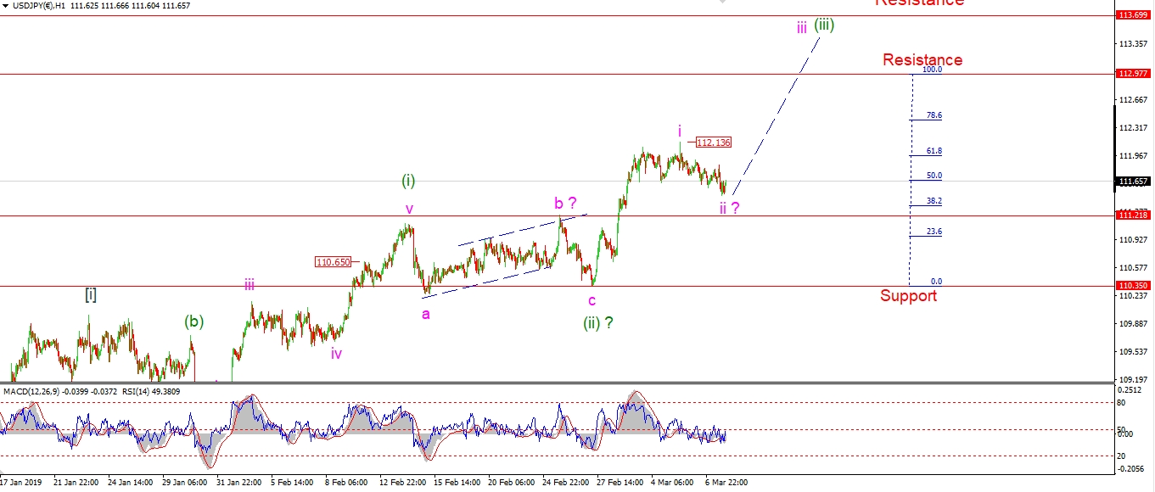1155x492 pixels.
Task: Select the Fibonacci 38.2 level marker
Action: coord(934,201)
